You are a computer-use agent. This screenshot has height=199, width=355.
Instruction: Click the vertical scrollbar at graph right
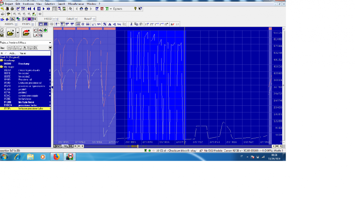284,86
